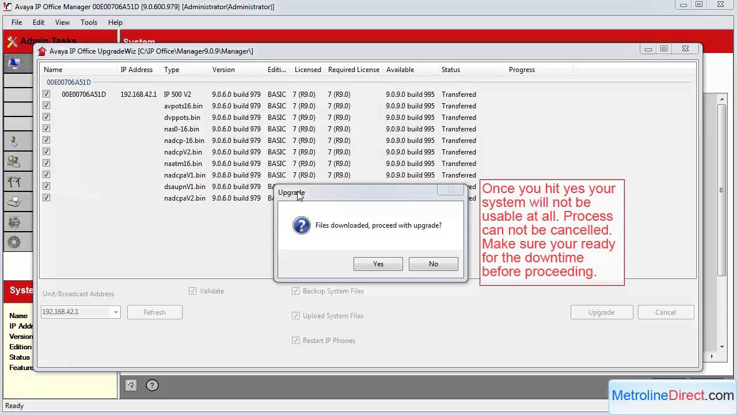Uncheck the nadcpaV1.bin row checkbox

[46, 175]
